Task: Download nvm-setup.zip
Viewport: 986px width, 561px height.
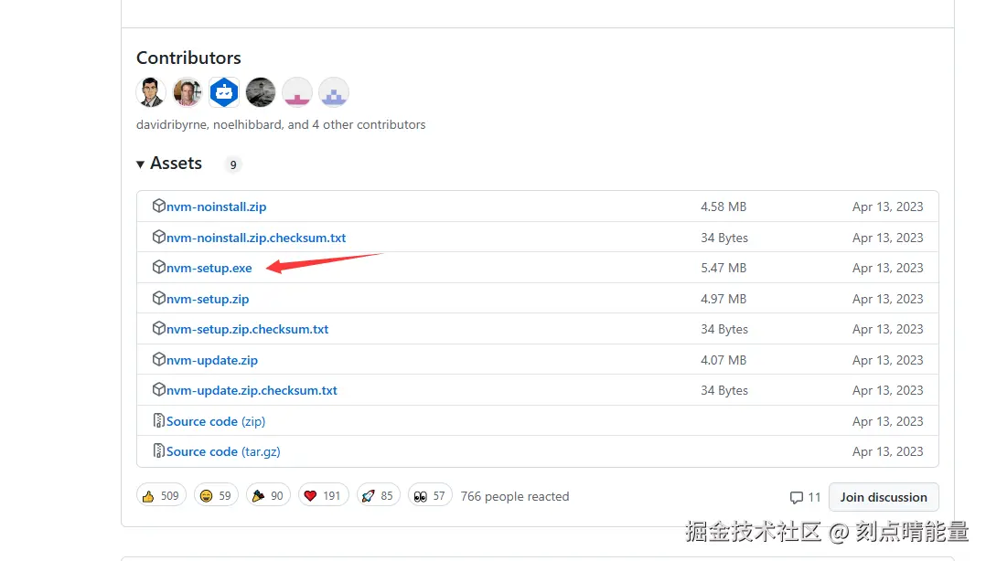Action: (x=208, y=299)
